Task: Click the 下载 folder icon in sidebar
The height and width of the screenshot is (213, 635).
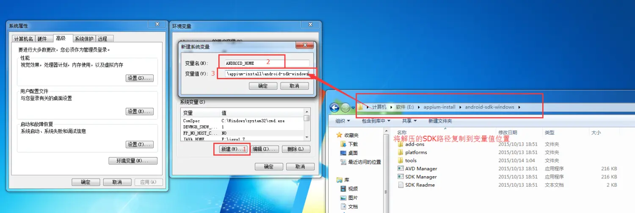Action: (x=343, y=144)
